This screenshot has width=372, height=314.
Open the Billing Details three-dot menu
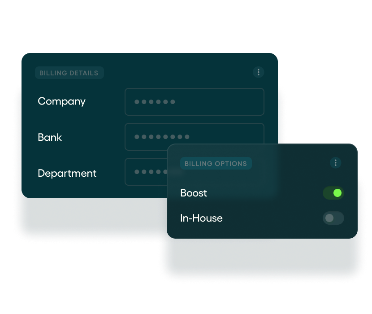click(x=258, y=72)
